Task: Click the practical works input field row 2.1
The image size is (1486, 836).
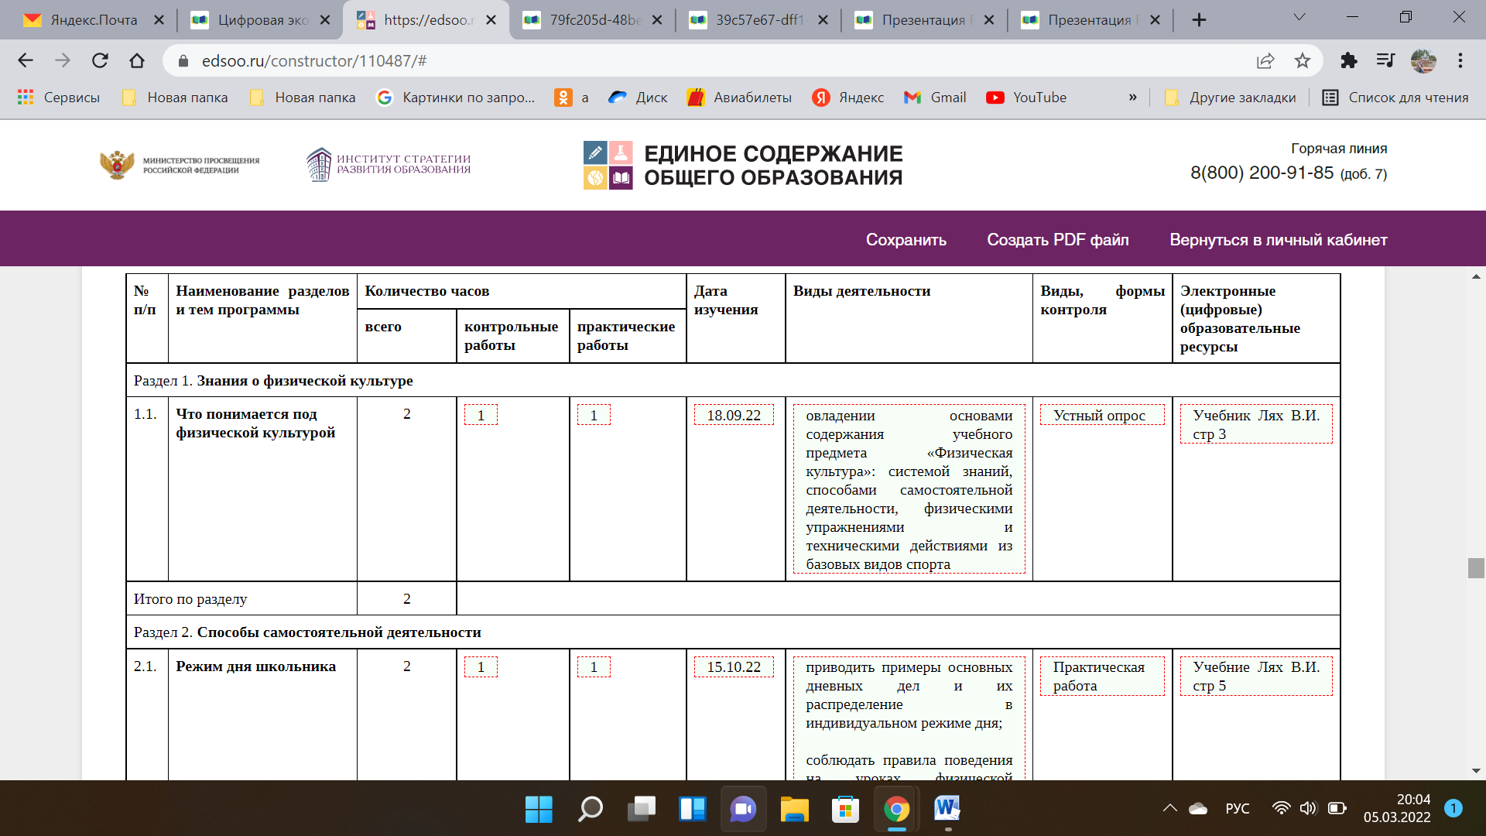Action: pyautogui.click(x=592, y=666)
